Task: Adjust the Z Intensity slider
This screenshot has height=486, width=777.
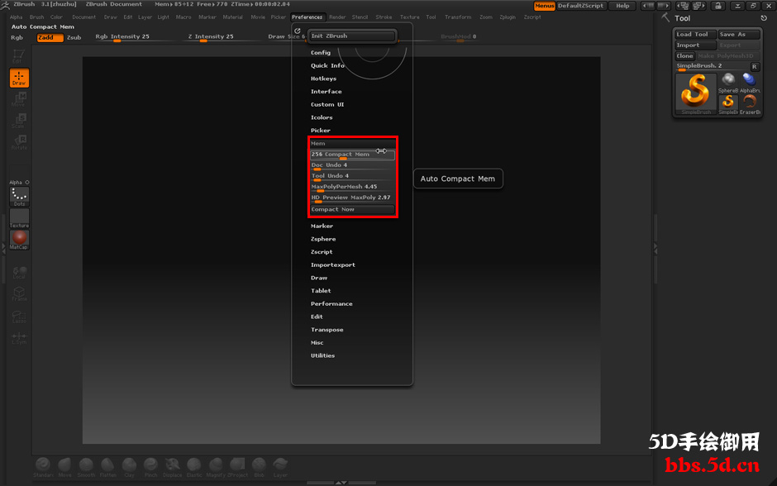Action: 224,37
